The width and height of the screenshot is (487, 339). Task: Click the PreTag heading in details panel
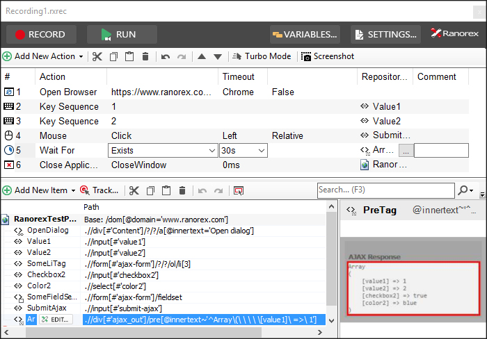pos(380,210)
